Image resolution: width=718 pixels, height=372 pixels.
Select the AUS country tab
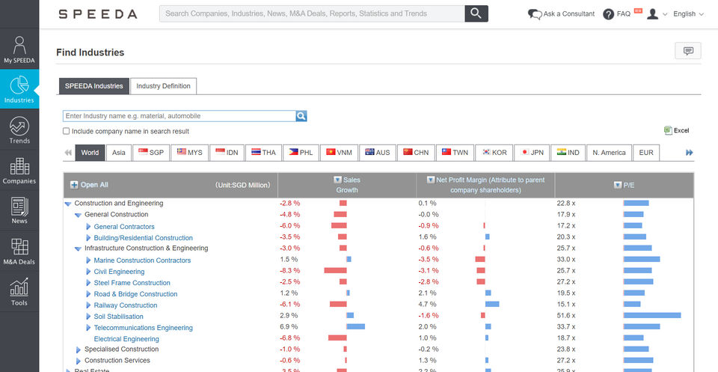[x=378, y=153]
